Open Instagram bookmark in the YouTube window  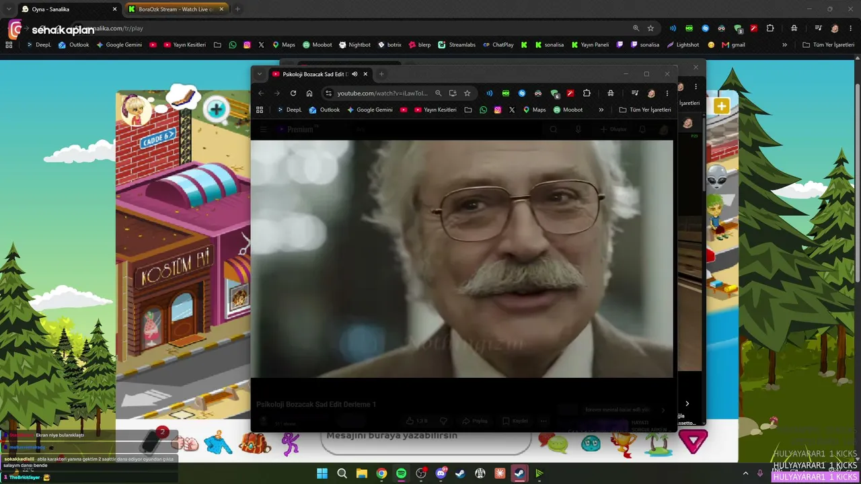tap(498, 110)
